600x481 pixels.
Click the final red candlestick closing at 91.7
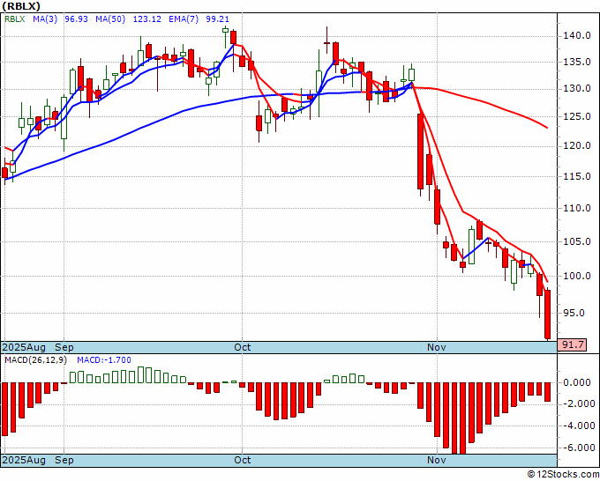tap(548, 314)
